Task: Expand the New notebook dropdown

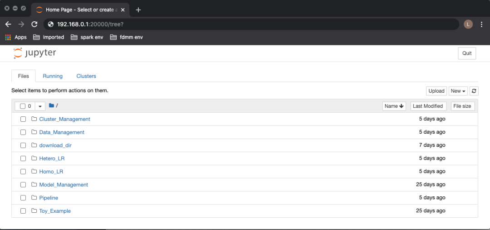Action: [x=458, y=91]
